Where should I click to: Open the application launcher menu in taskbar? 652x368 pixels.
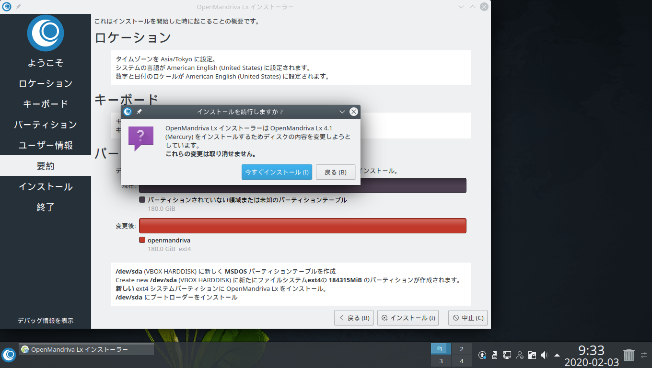coord(9,355)
